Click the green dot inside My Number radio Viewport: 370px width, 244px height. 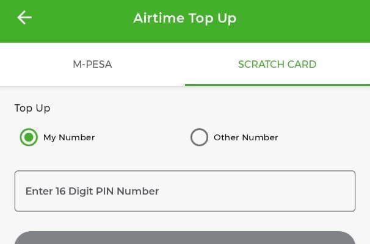(29, 137)
